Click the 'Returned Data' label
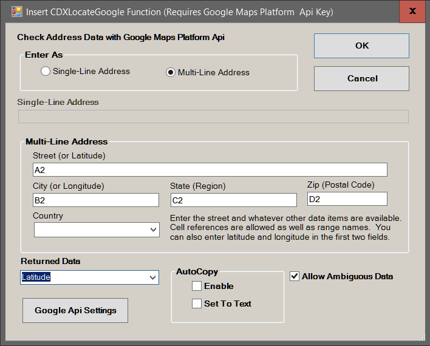Image resolution: width=430 pixels, height=346 pixels. click(x=50, y=261)
